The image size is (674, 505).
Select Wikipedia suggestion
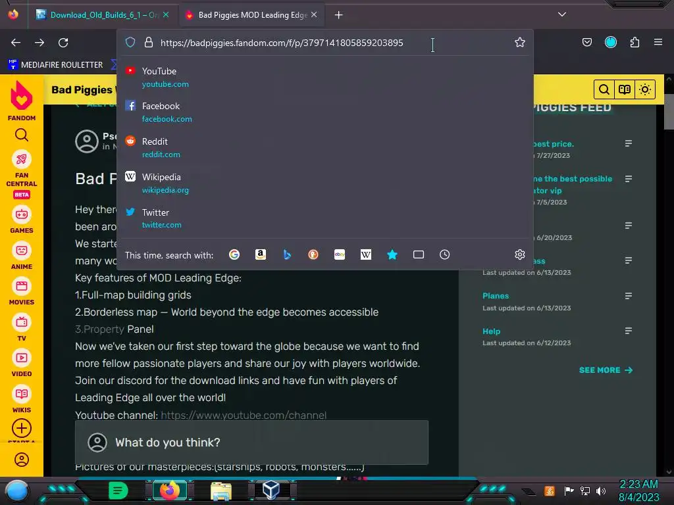pos(324,183)
